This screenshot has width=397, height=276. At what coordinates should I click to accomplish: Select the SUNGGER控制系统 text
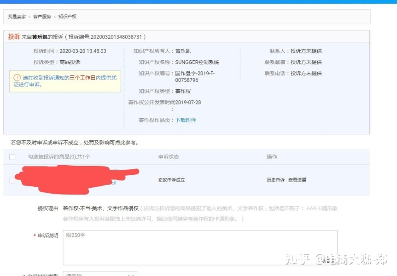coord(197,62)
